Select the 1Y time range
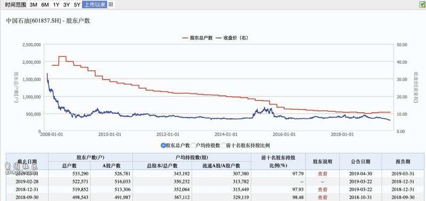Screen dimensions: 426x201 point(56,5)
